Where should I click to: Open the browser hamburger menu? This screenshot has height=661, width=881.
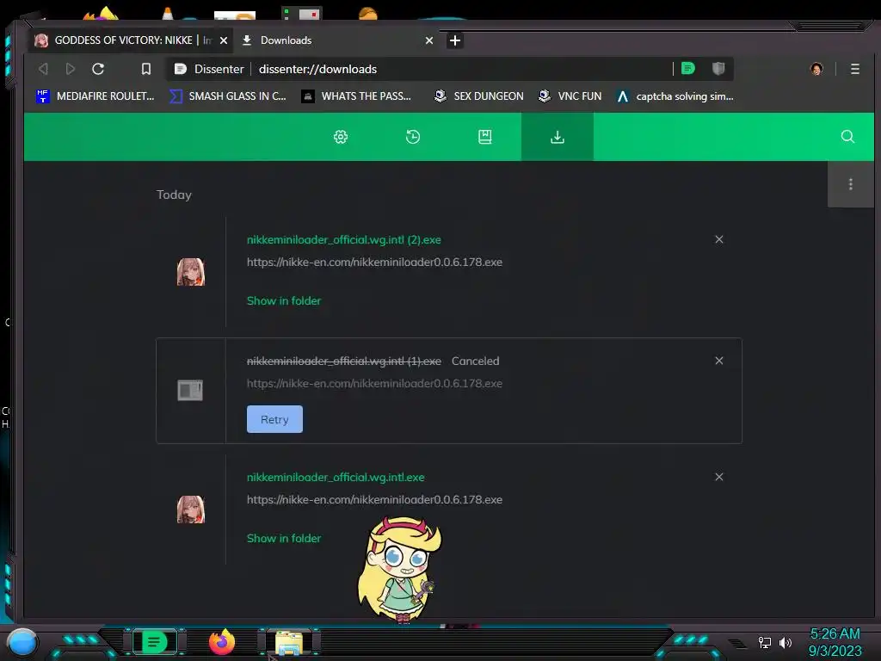point(854,69)
